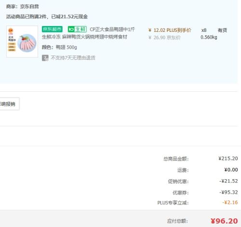Click the 不支持7天无理由退货 text
This screenshot has width=241, height=227.
click(73, 58)
